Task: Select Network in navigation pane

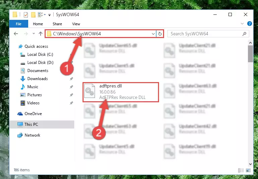Action: 33,135
